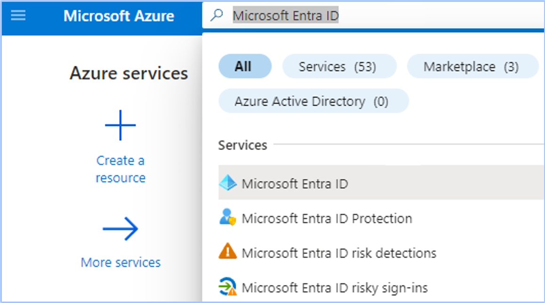Click the Entra ID Protection user shield icon

coord(228,218)
